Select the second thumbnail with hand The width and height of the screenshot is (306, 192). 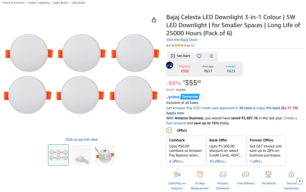81,155
